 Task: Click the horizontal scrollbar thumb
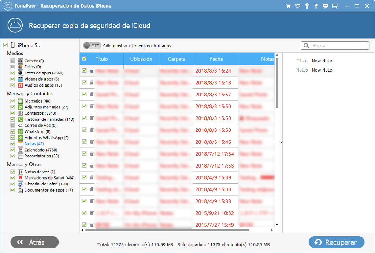[x=167, y=230]
